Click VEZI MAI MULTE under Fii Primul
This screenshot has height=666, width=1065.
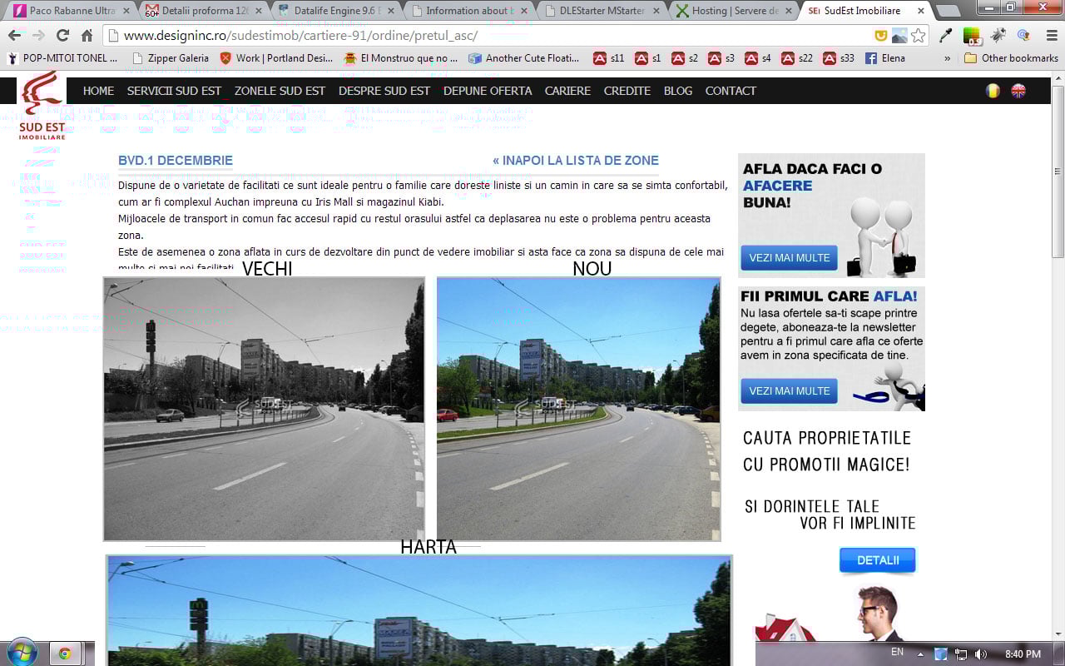[790, 390]
